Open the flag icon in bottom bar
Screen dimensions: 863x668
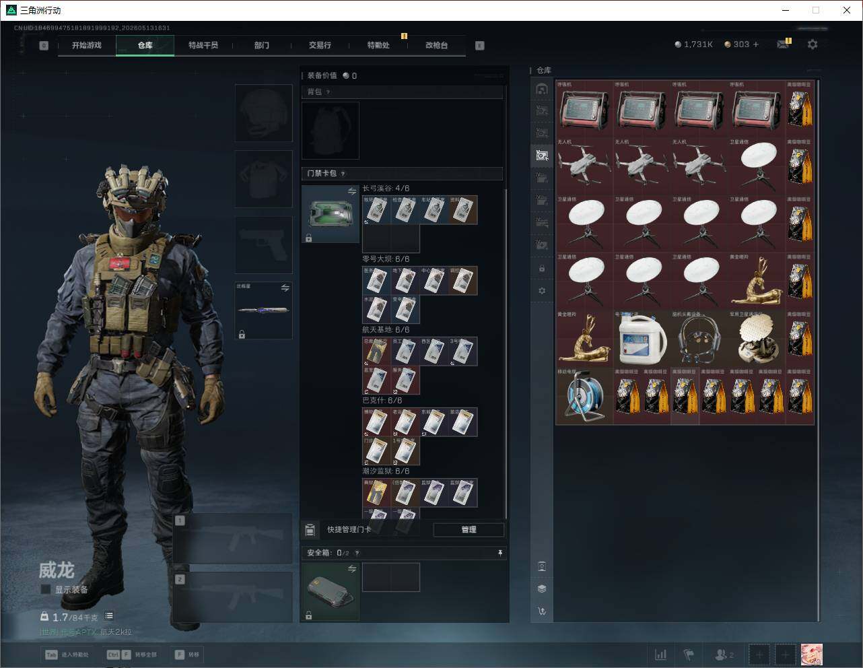pos(688,655)
